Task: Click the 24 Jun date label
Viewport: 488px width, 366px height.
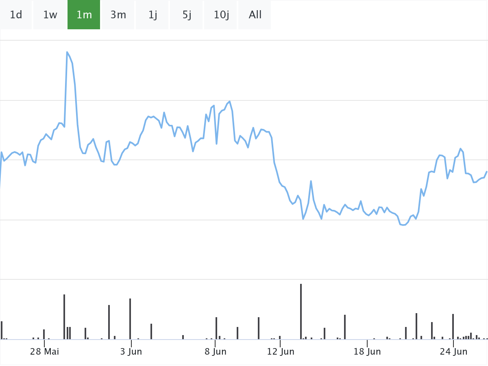Action: 454,351
